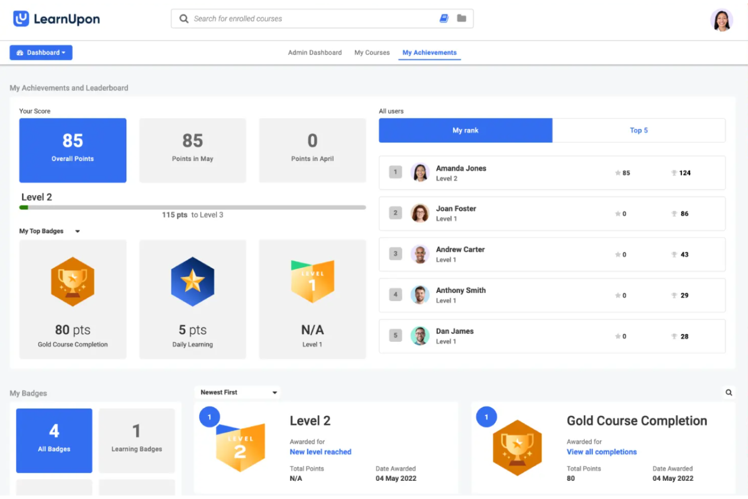
Task: Click Amanda Jones profile avatar in leaderboard
Action: point(420,172)
